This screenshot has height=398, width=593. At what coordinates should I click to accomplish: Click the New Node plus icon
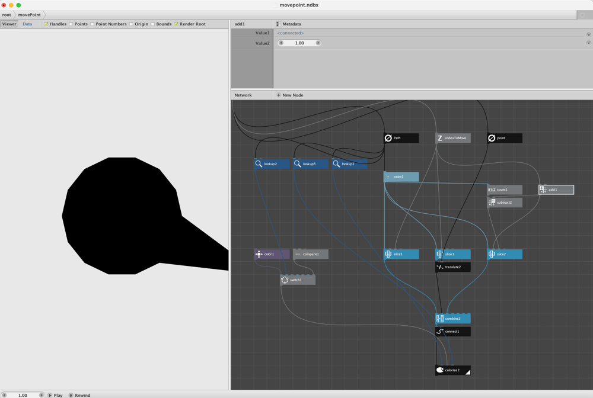(279, 95)
